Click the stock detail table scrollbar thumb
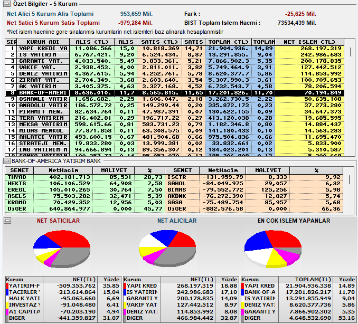Viewport: 358px width, 324px height. click(350, 179)
